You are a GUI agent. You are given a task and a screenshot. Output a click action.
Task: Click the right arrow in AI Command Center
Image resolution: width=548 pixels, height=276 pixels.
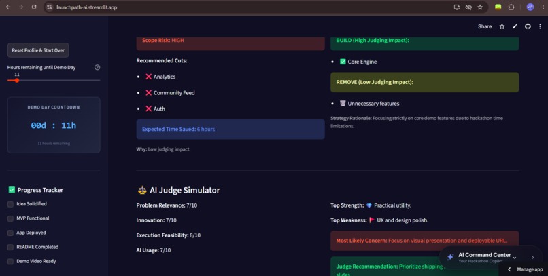pyautogui.click(x=532, y=258)
